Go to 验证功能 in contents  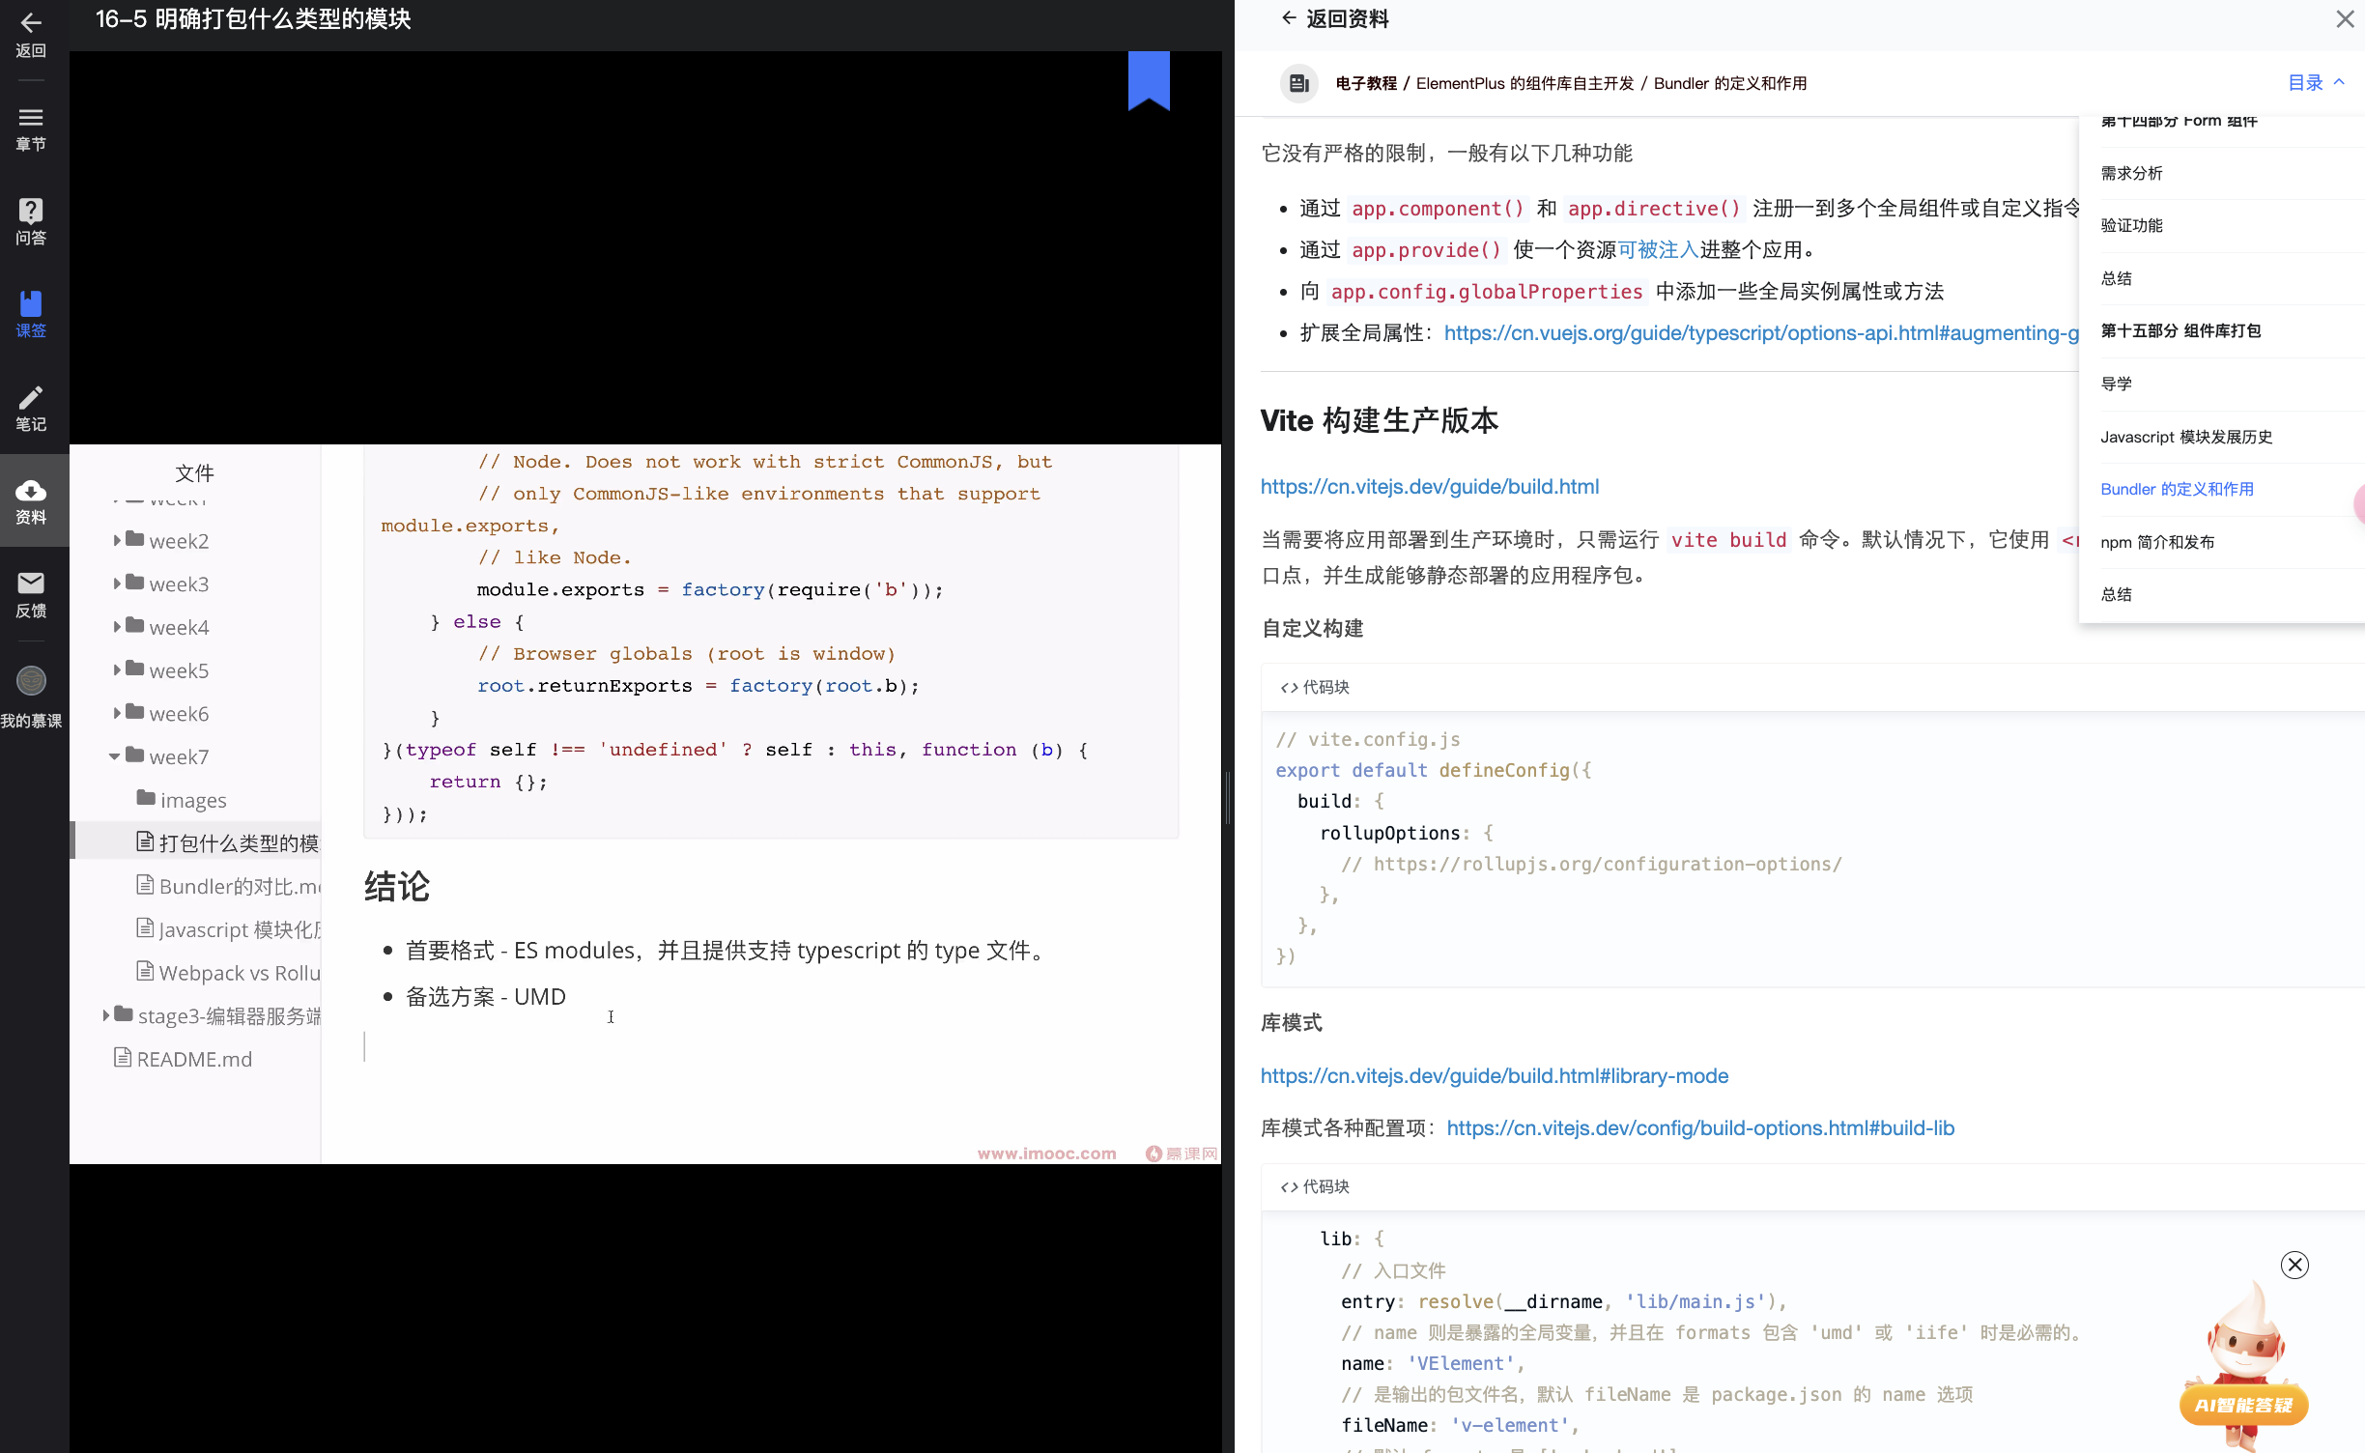(2131, 225)
